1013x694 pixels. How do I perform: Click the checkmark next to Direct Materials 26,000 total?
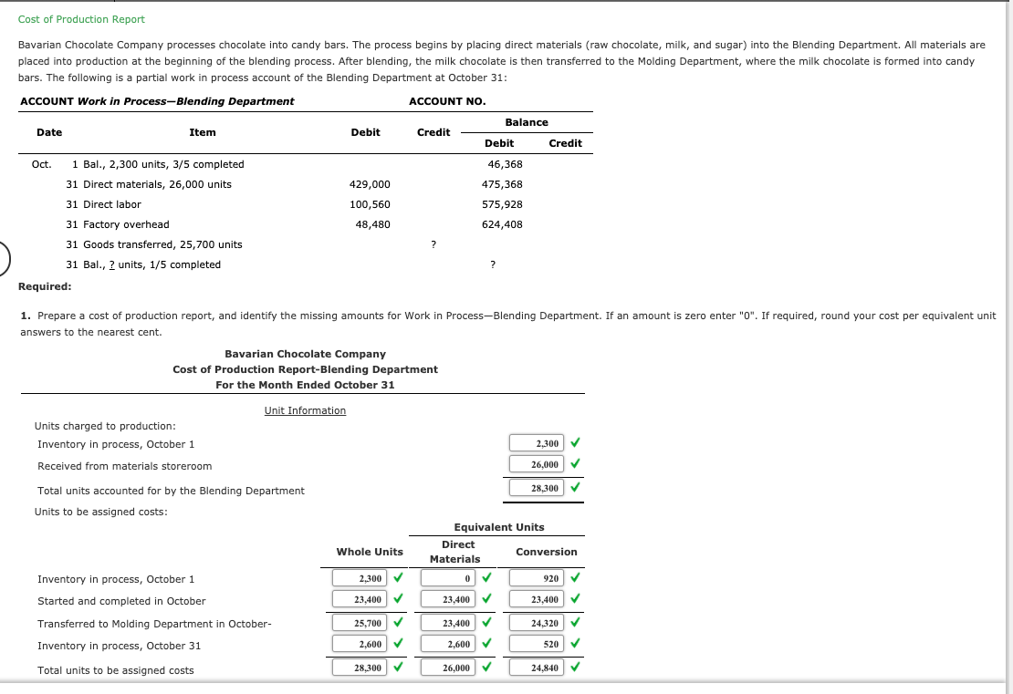point(486,667)
